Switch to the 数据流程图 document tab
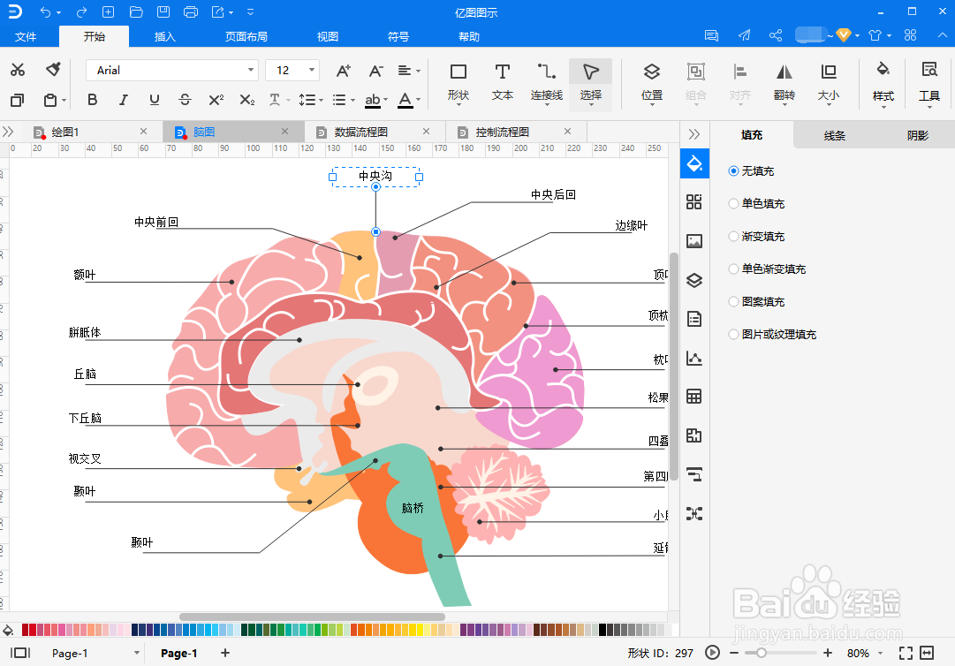 coord(360,132)
